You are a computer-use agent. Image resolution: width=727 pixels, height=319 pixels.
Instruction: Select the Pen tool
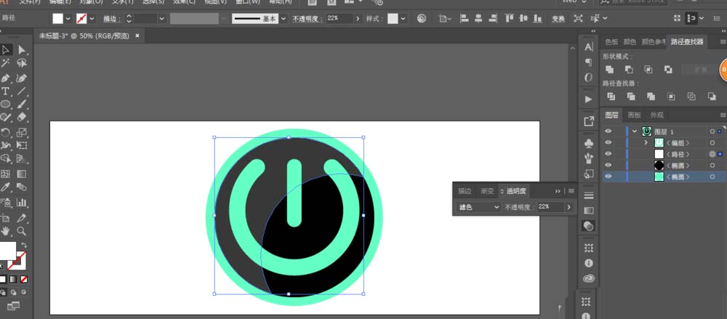tap(6, 78)
